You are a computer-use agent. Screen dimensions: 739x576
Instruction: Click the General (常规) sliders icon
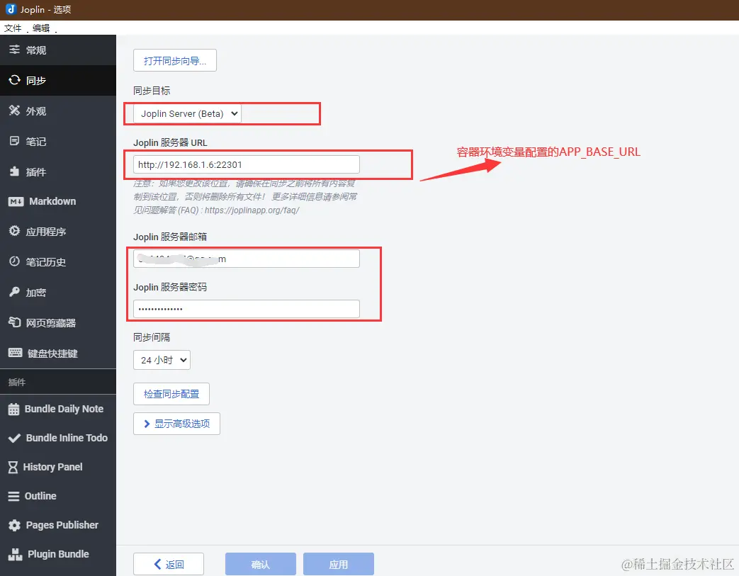pyautogui.click(x=15, y=50)
